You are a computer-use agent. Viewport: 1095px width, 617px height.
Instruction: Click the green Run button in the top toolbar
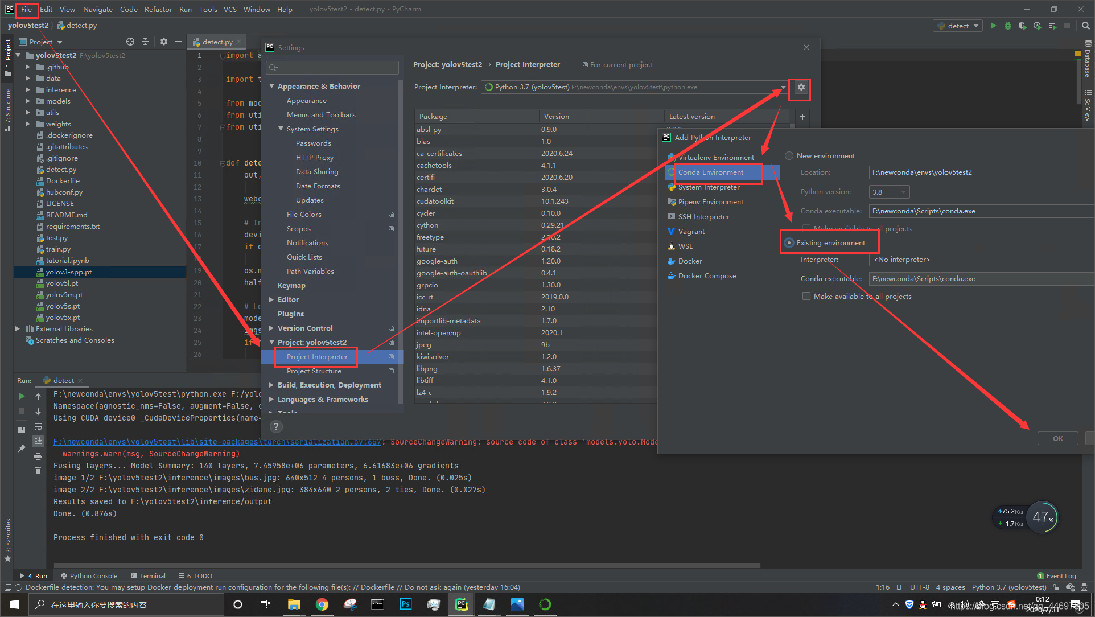tap(993, 26)
